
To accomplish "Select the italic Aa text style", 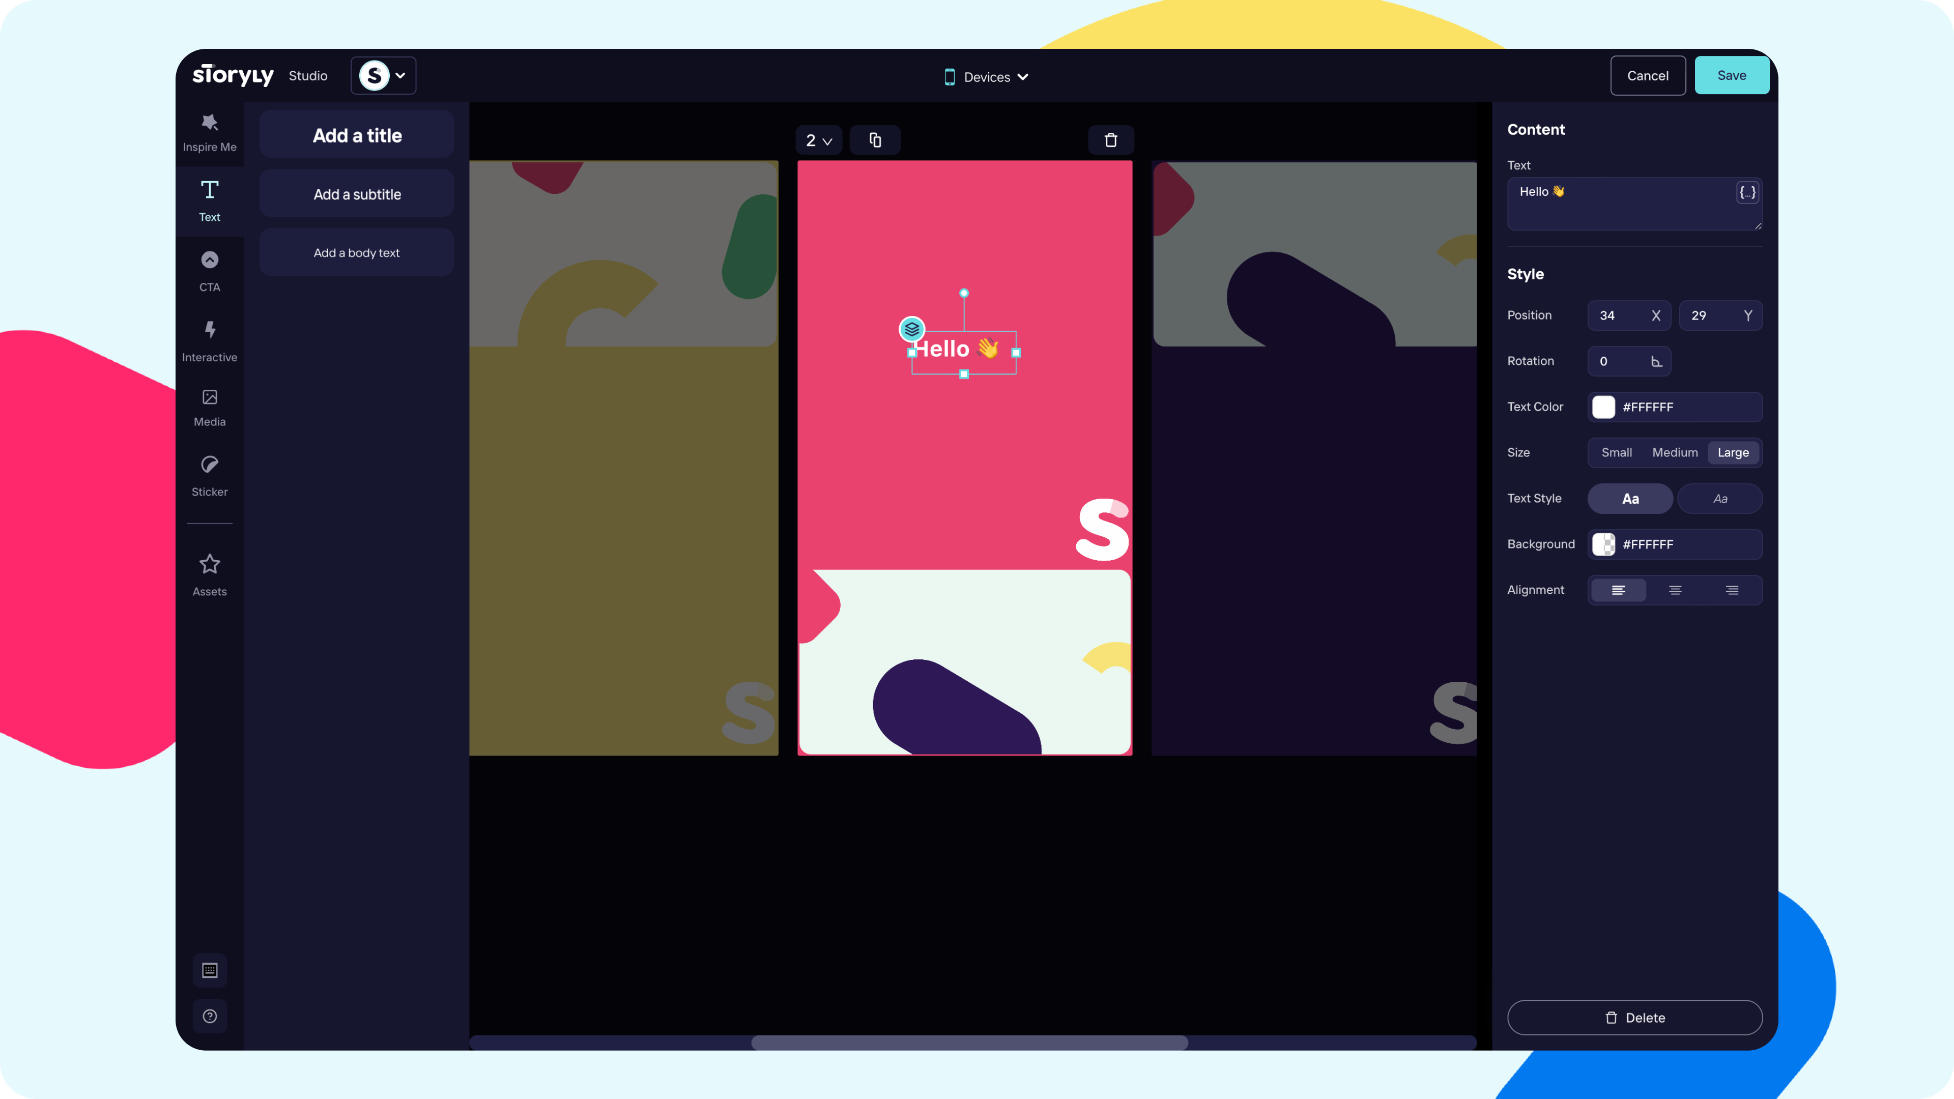I will [1719, 499].
